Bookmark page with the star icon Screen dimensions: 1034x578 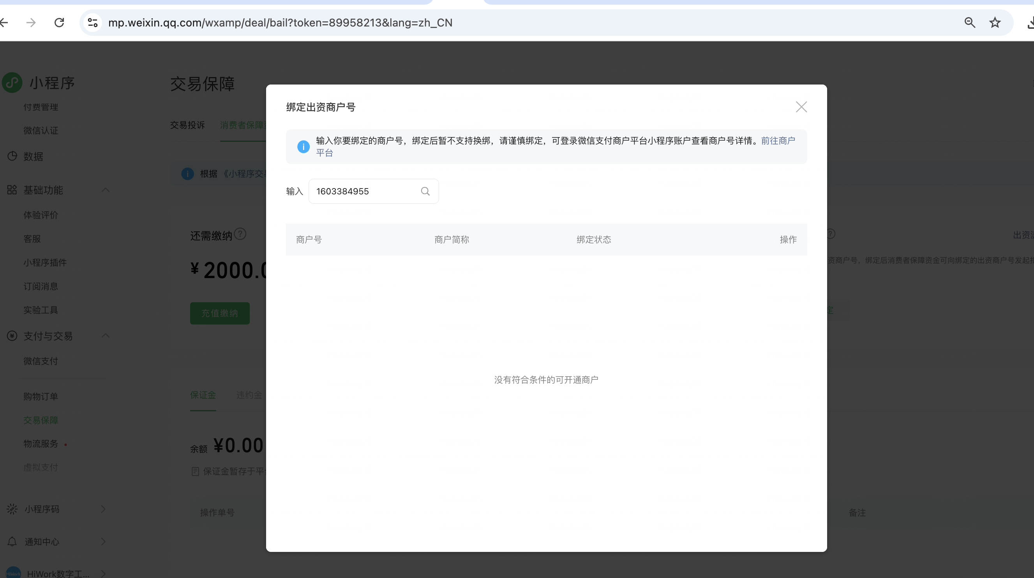tap(994, 23)
